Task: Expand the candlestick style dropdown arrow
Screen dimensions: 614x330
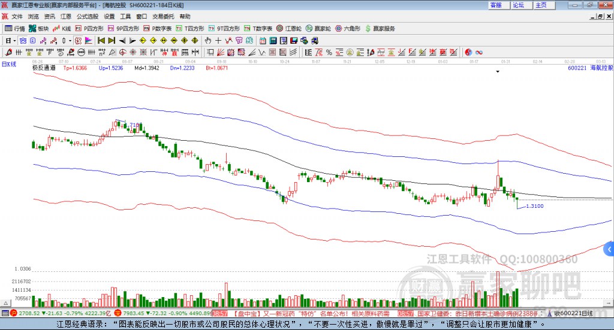Action: point(70,41)
